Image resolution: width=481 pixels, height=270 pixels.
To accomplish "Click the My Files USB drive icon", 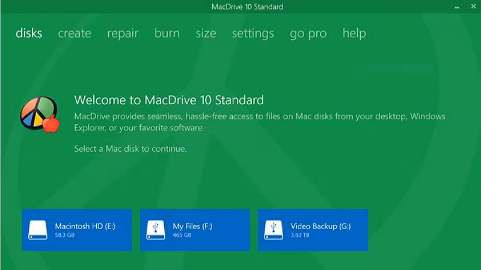I will 156,230.
